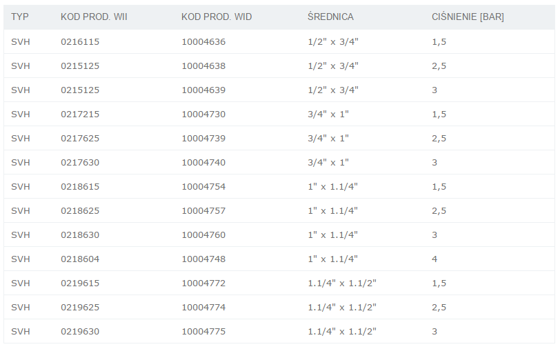Viewport: 560px width, 349px height.
Task: Click the 0219625 code cell
Action: [80, 307]
